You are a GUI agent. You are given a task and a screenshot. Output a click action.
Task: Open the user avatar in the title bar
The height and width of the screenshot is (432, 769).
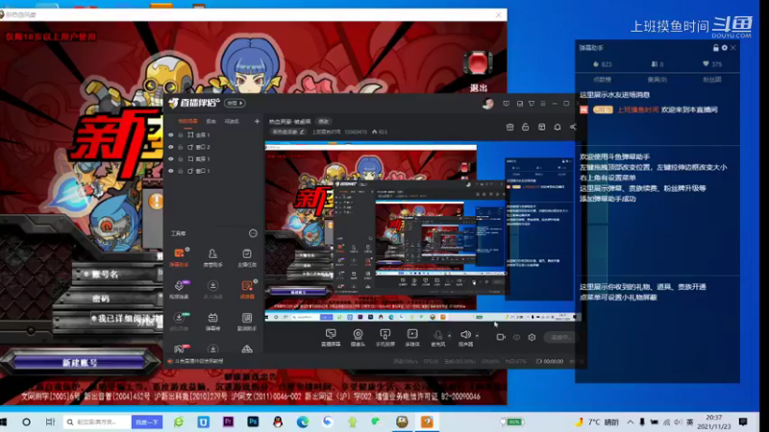point(487,104)
